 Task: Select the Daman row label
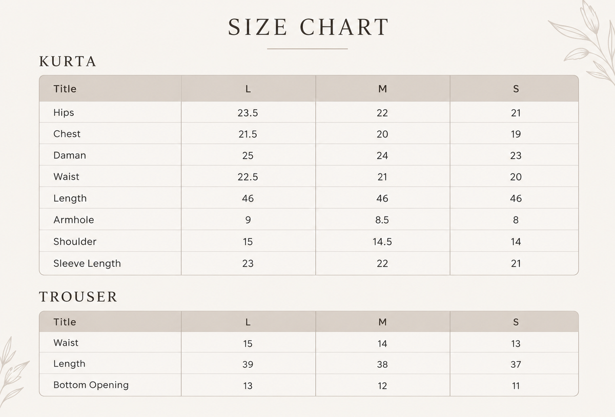coord(70,155)
